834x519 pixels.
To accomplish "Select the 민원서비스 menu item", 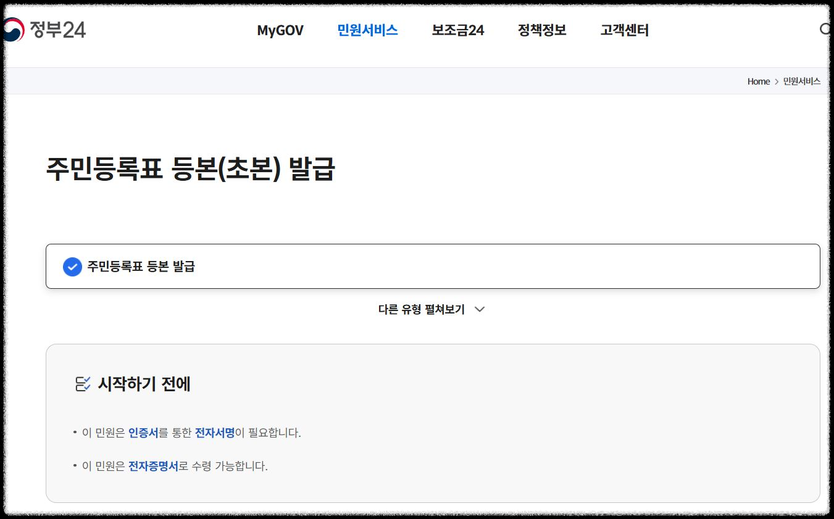I will click(x=368, y=30).
